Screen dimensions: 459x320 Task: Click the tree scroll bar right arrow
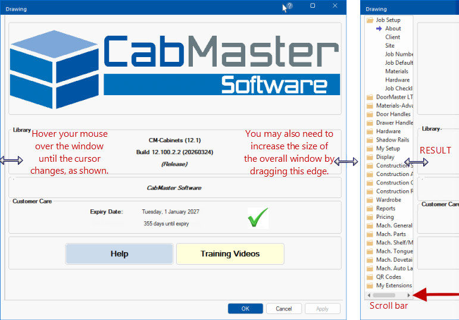(x=408, y=295)
